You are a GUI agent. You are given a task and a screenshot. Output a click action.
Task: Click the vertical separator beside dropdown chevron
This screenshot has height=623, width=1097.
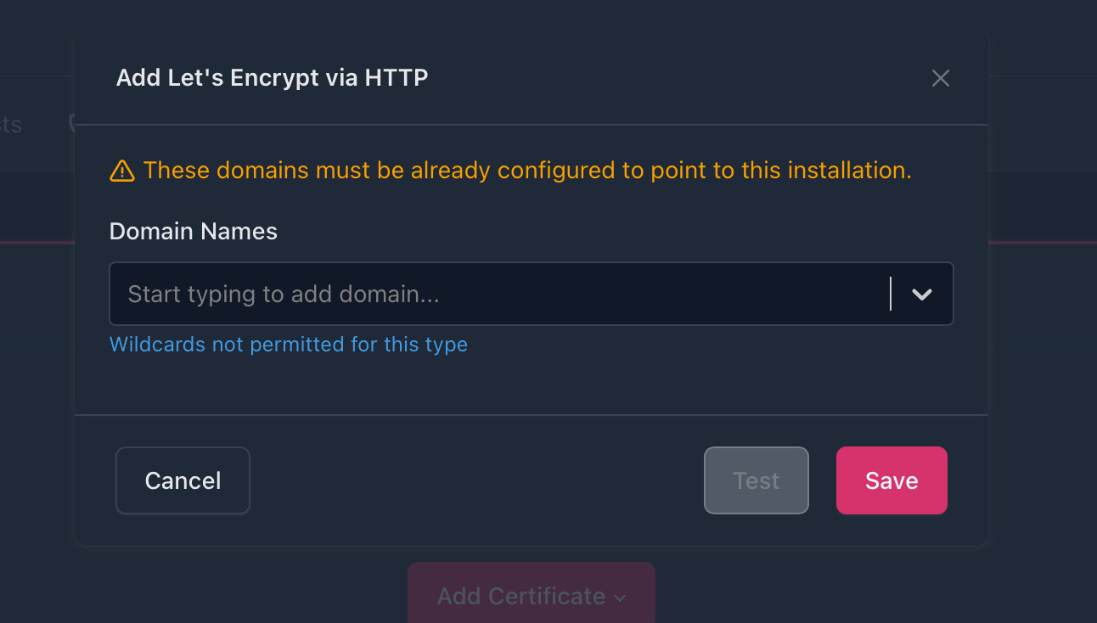[x=891, y=294]
